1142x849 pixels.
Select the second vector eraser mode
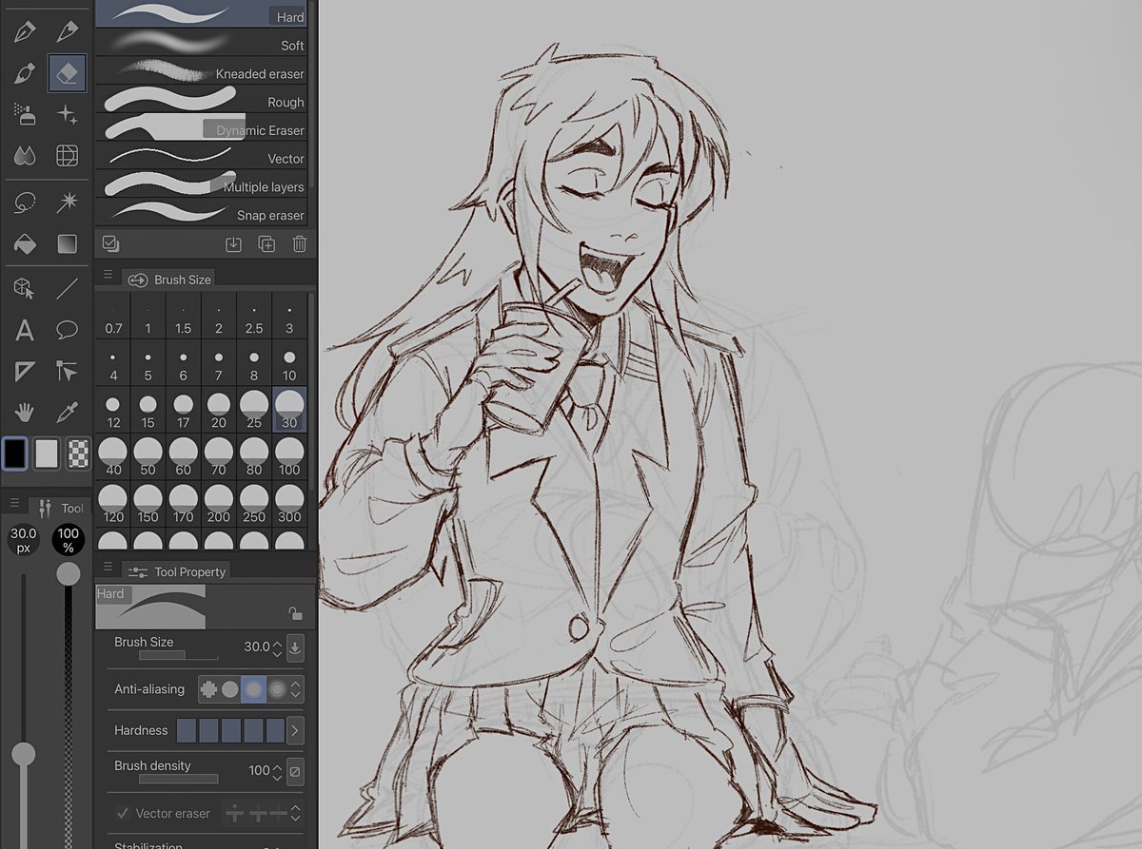(x=257, y=814)
